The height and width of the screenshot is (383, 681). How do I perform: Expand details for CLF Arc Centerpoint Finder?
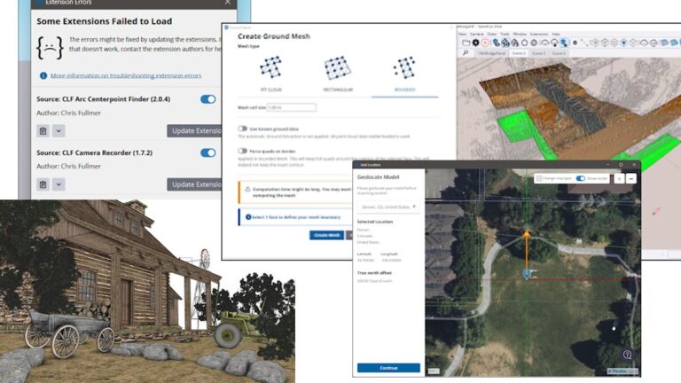point(59,131)
